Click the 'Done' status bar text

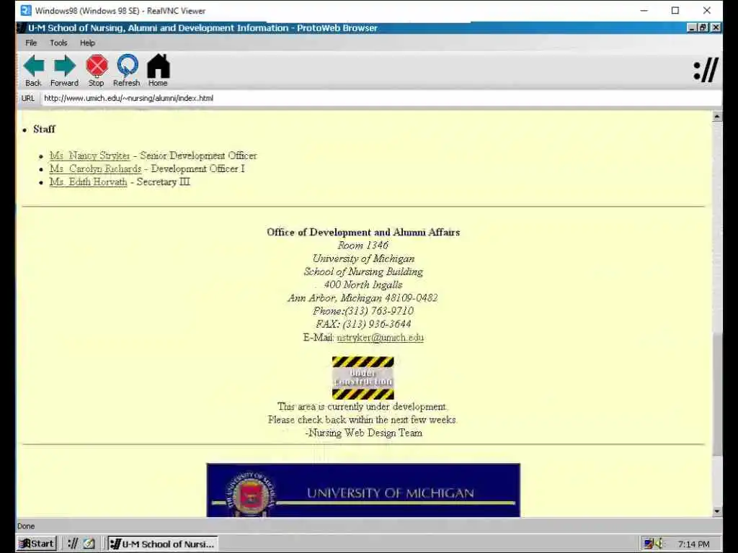click(x=26, y=526)
